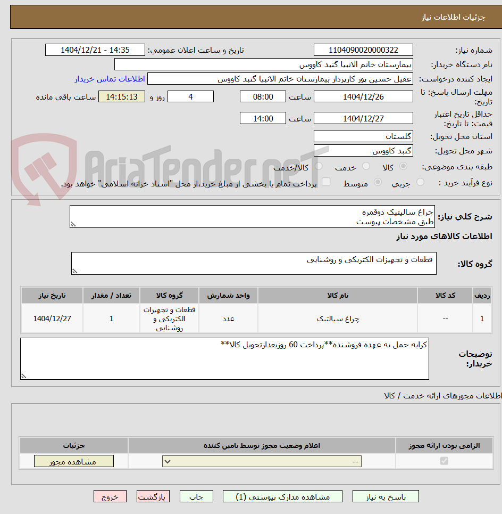
Task: Click the چراغ سیالتیک item name cell
Action: click(338, 319)
